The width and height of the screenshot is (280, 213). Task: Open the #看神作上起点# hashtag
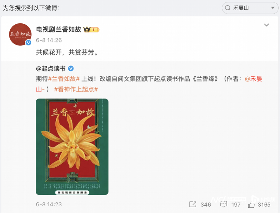click(x=76, y=89)
